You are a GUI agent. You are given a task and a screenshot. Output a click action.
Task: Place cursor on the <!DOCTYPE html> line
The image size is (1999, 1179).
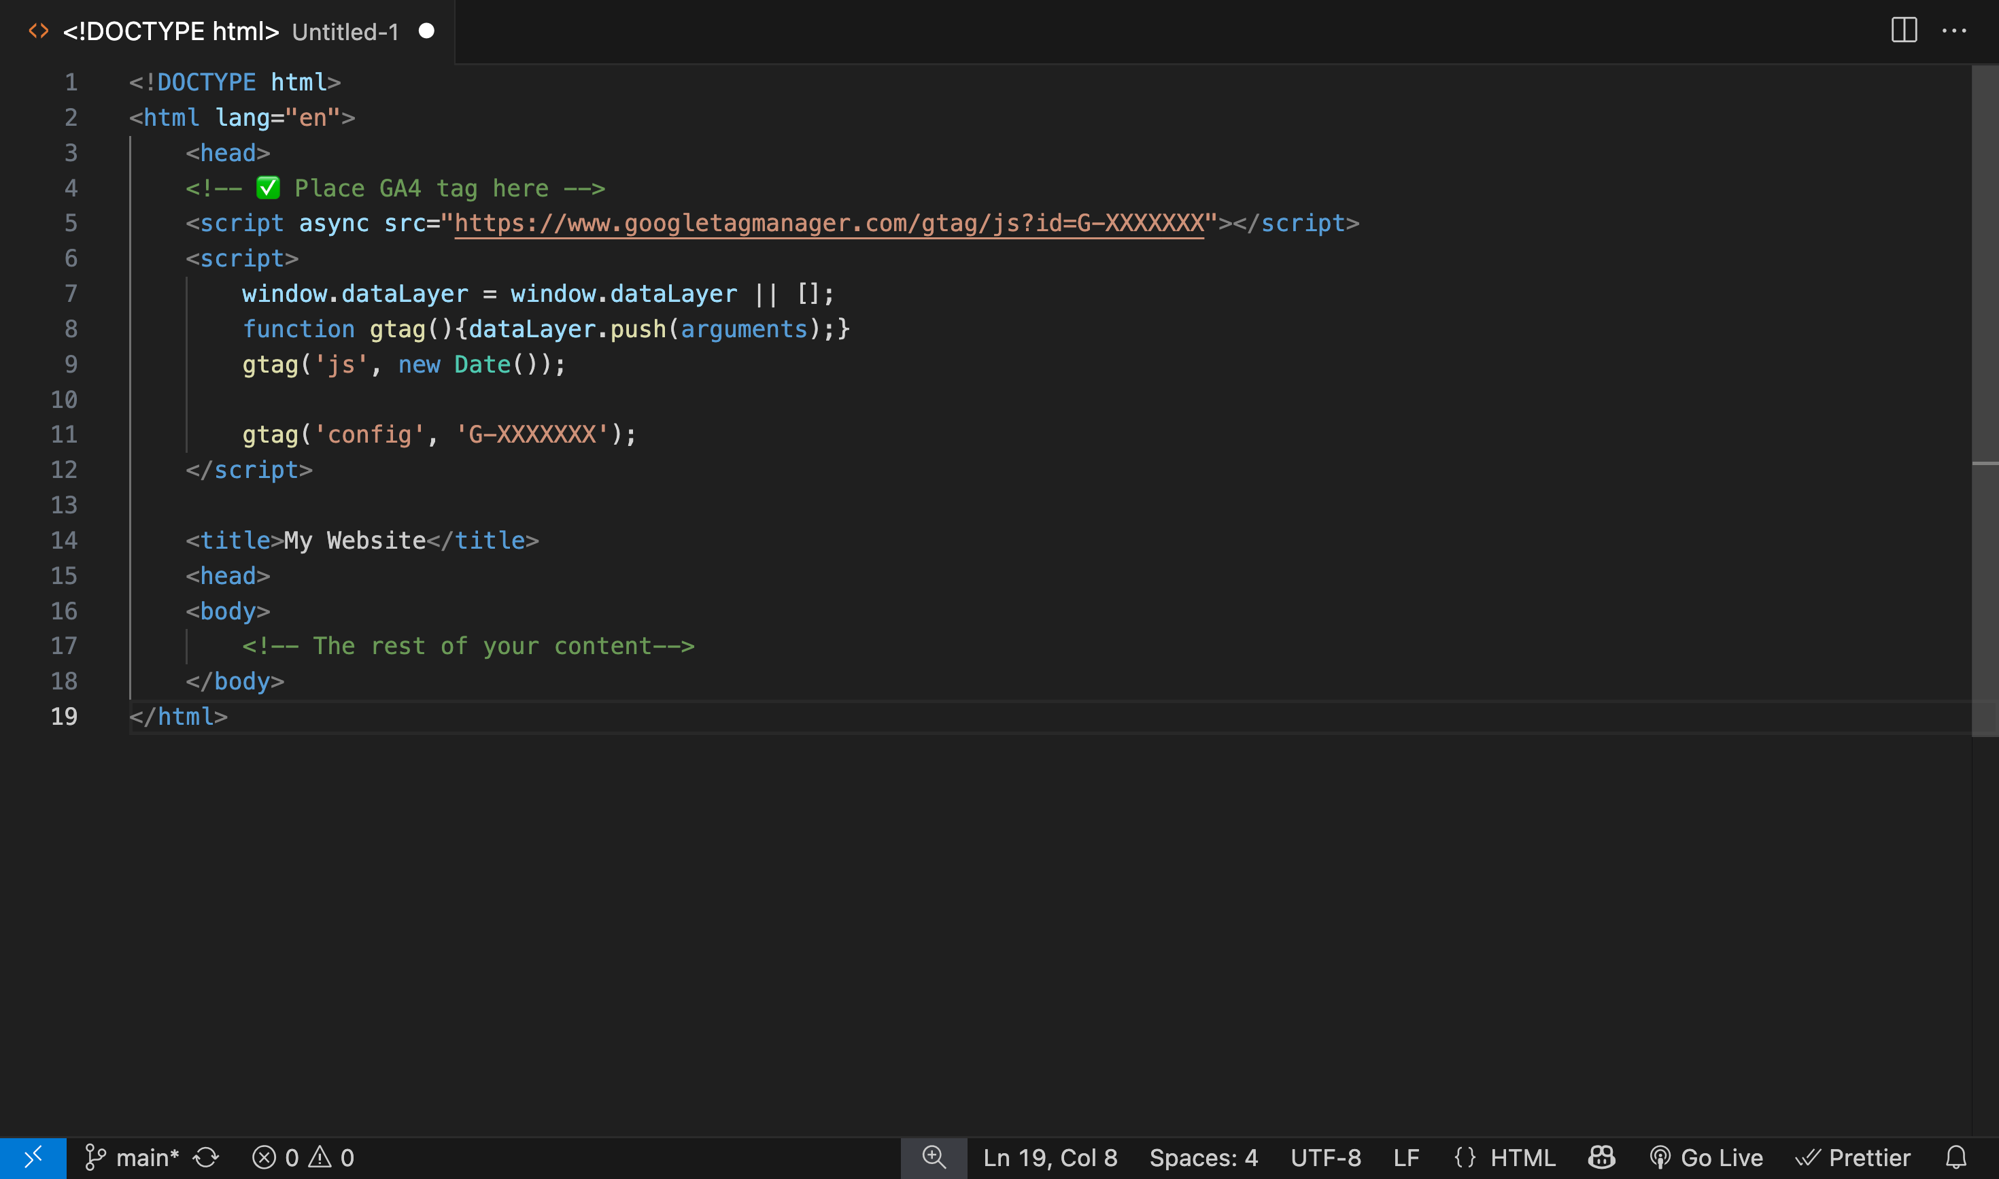tap(235, 83)
